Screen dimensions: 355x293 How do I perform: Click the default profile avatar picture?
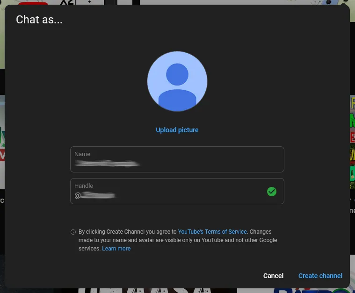pyautogui.click(x=177, y=81)
